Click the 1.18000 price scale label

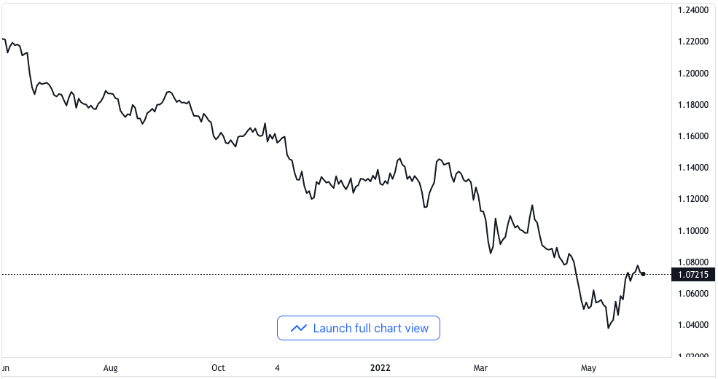[692, 105]
